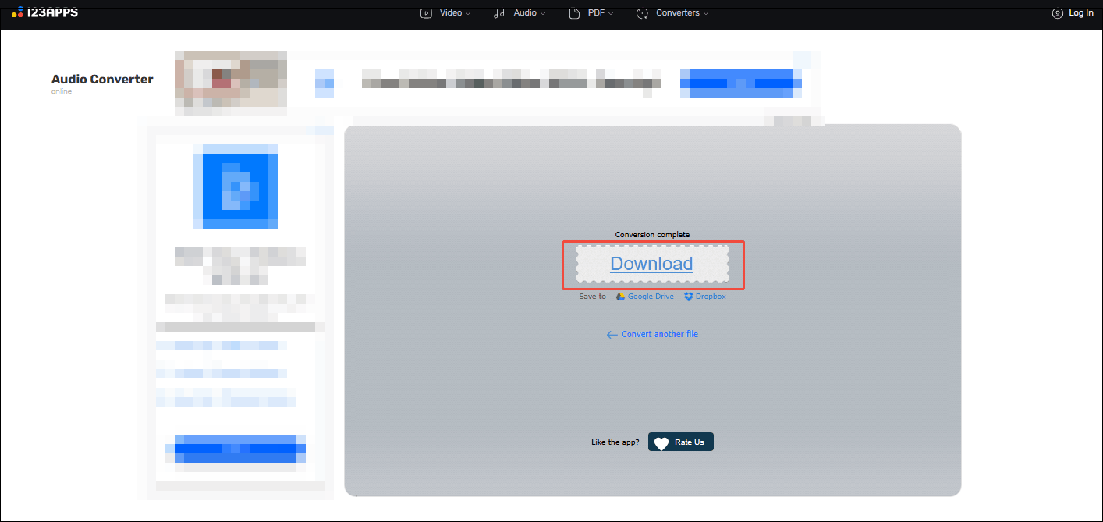Click the Download link
The height and width of the screenshot is (522, 1103).
pos(651,264)
